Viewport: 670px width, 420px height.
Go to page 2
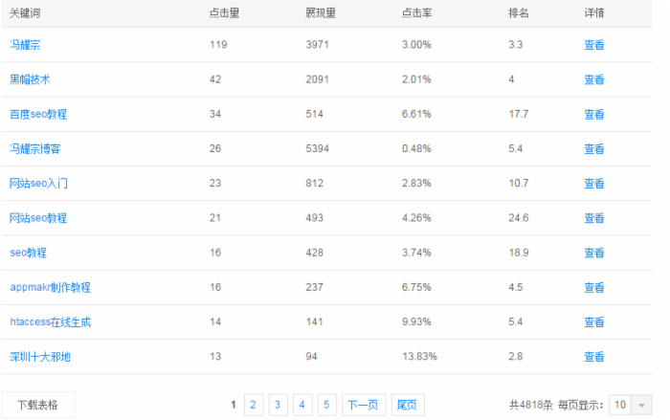(x=254, y=405)
